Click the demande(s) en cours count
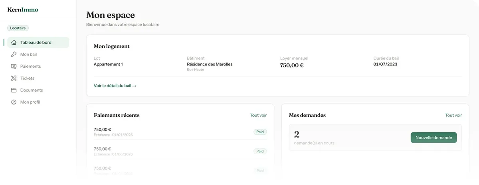The height and width of the screenshot is (185, 479). 297,134
